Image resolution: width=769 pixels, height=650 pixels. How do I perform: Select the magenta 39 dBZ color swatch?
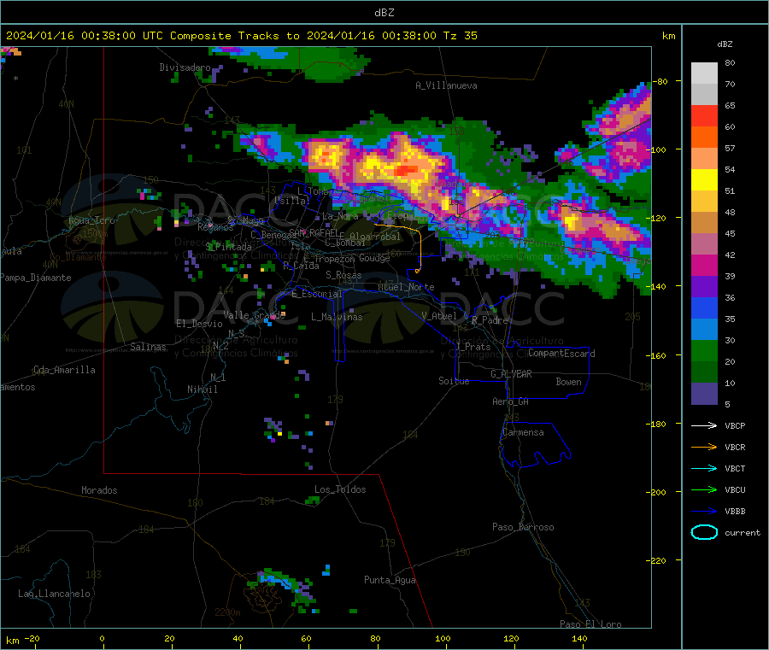pyautogui.click(x=704, y=265)
